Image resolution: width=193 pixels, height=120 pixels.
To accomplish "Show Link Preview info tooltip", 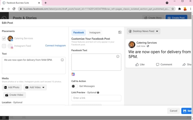I will (98, 93).
